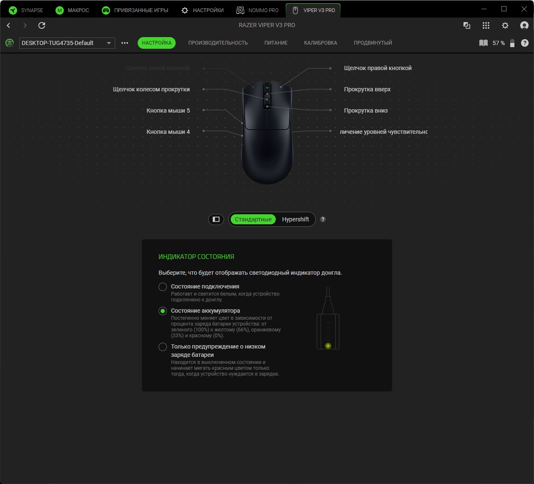Screen dimensions: 534x484
Task: Open help question mark in toolbar
Action: tap(525, 43)
